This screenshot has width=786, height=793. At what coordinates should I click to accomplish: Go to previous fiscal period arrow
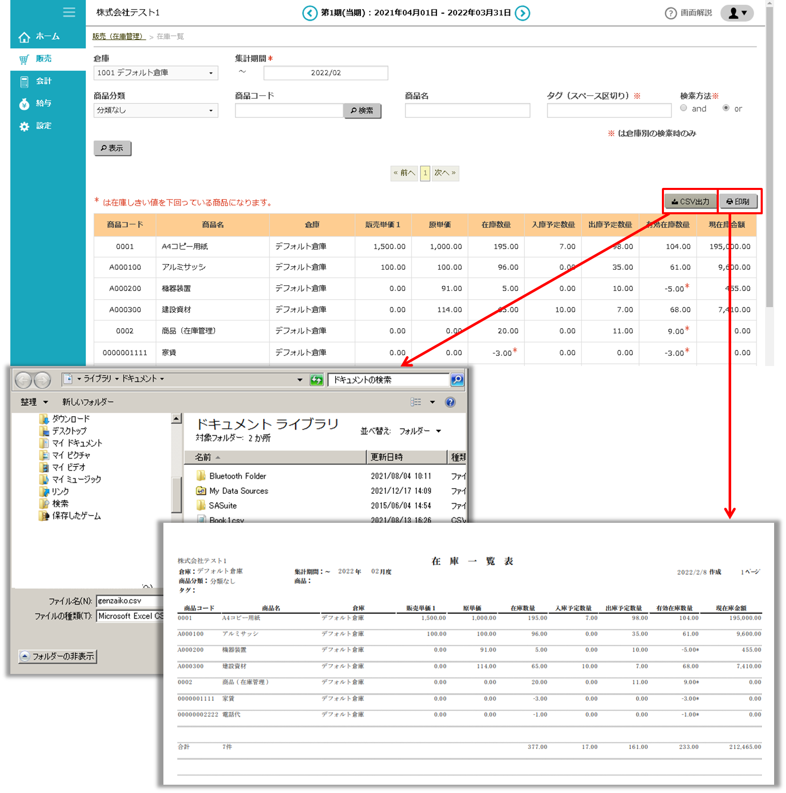pos(310,13)
